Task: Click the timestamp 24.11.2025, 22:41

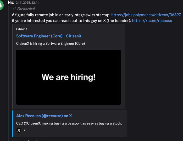Action: 27,3
